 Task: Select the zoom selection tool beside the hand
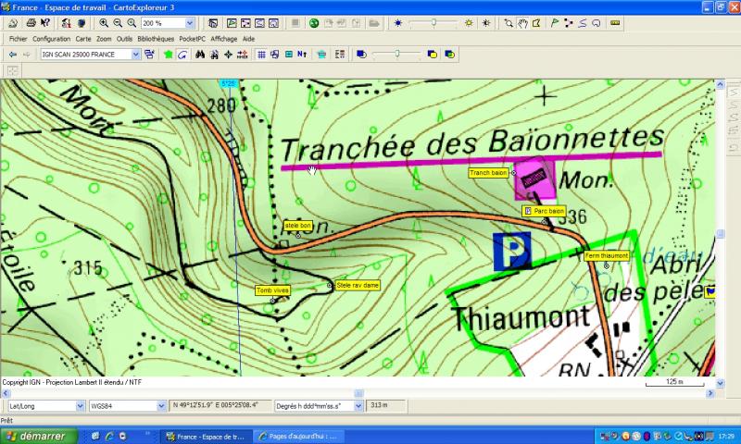click(x=509, y=22)
